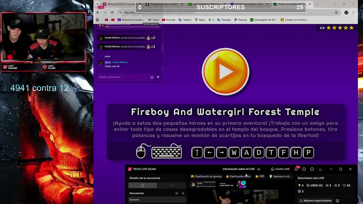The image size is (363, 204).
Task: Click the W key icon
Action: [234, 152]
